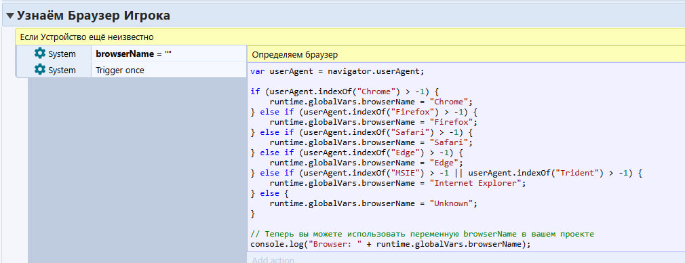Viewport: 685px width, 263px height.
Task: Collapse the Узнаём Браузер Игрока group
Action: pos(9,16)
